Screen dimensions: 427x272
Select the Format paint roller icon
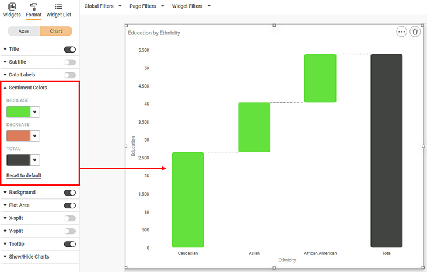tap(33, 6)
